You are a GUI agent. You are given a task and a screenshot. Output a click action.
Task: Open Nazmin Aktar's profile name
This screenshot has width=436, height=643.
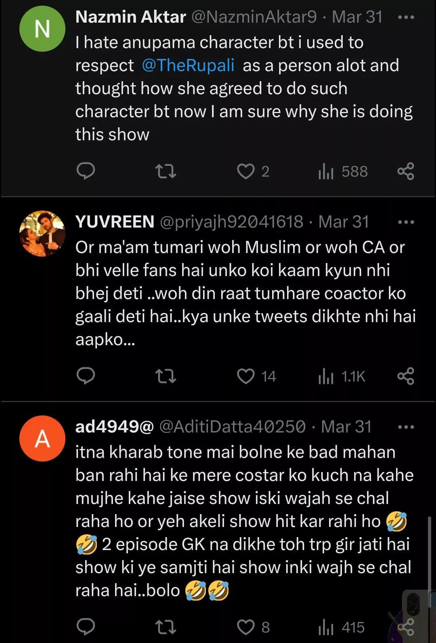[130, 17]
